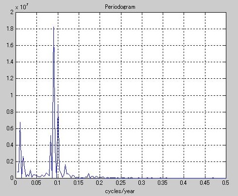Click the small bump near 0.175
This screenshot has height=196, width=238.
tap(88, 174)
